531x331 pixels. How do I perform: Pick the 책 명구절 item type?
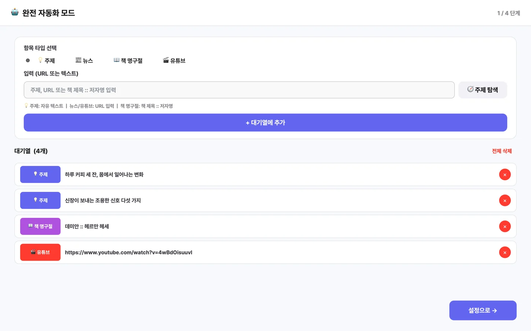(x=128, y=61)
